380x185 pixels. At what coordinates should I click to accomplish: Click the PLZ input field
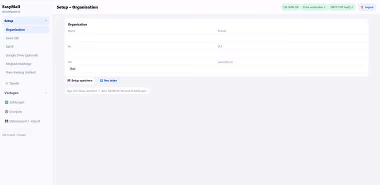pyautogui.click(x=292, y=53)
